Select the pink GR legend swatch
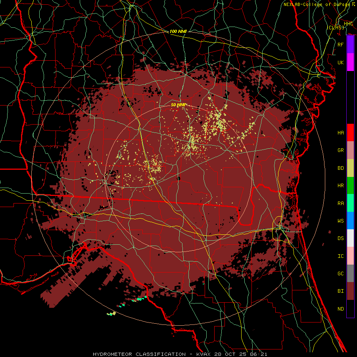 coord(350,150)
